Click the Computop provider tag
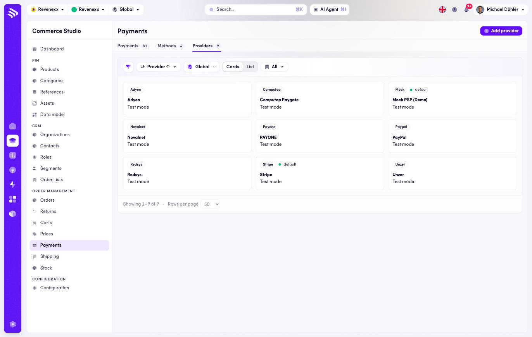 pyautogui.click(x=271, y=90)
